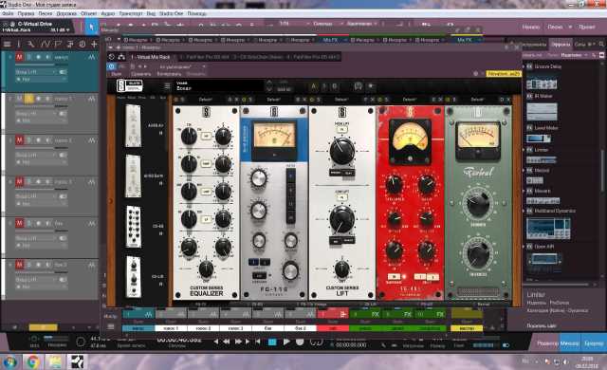The width and height of the screenshot is (607, 370).
Task: Mute the first selected teal track
Action: (x=19, y=57)
